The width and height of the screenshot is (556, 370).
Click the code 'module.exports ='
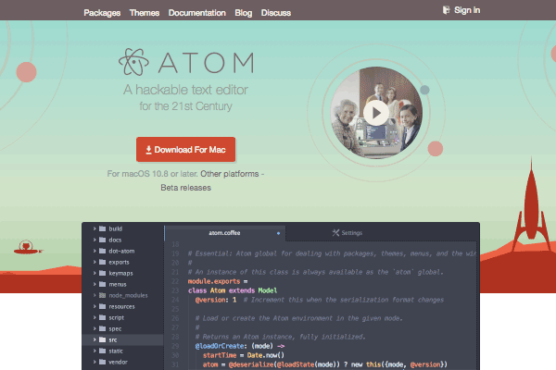coord(218,281)
